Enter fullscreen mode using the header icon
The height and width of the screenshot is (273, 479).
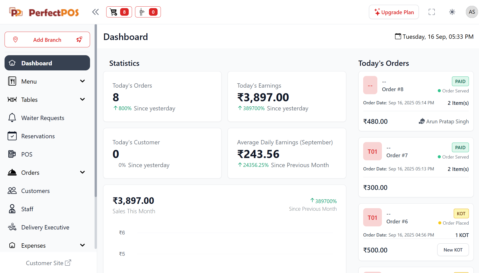coord(431,12)
